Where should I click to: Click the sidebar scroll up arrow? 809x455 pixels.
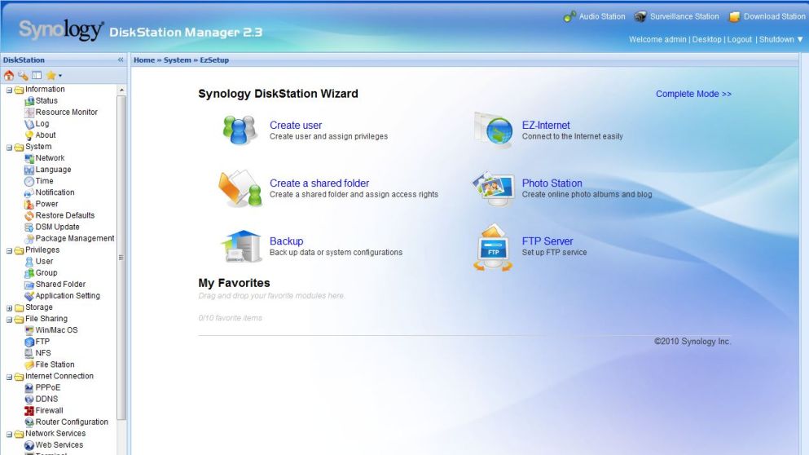pos(121,90)
